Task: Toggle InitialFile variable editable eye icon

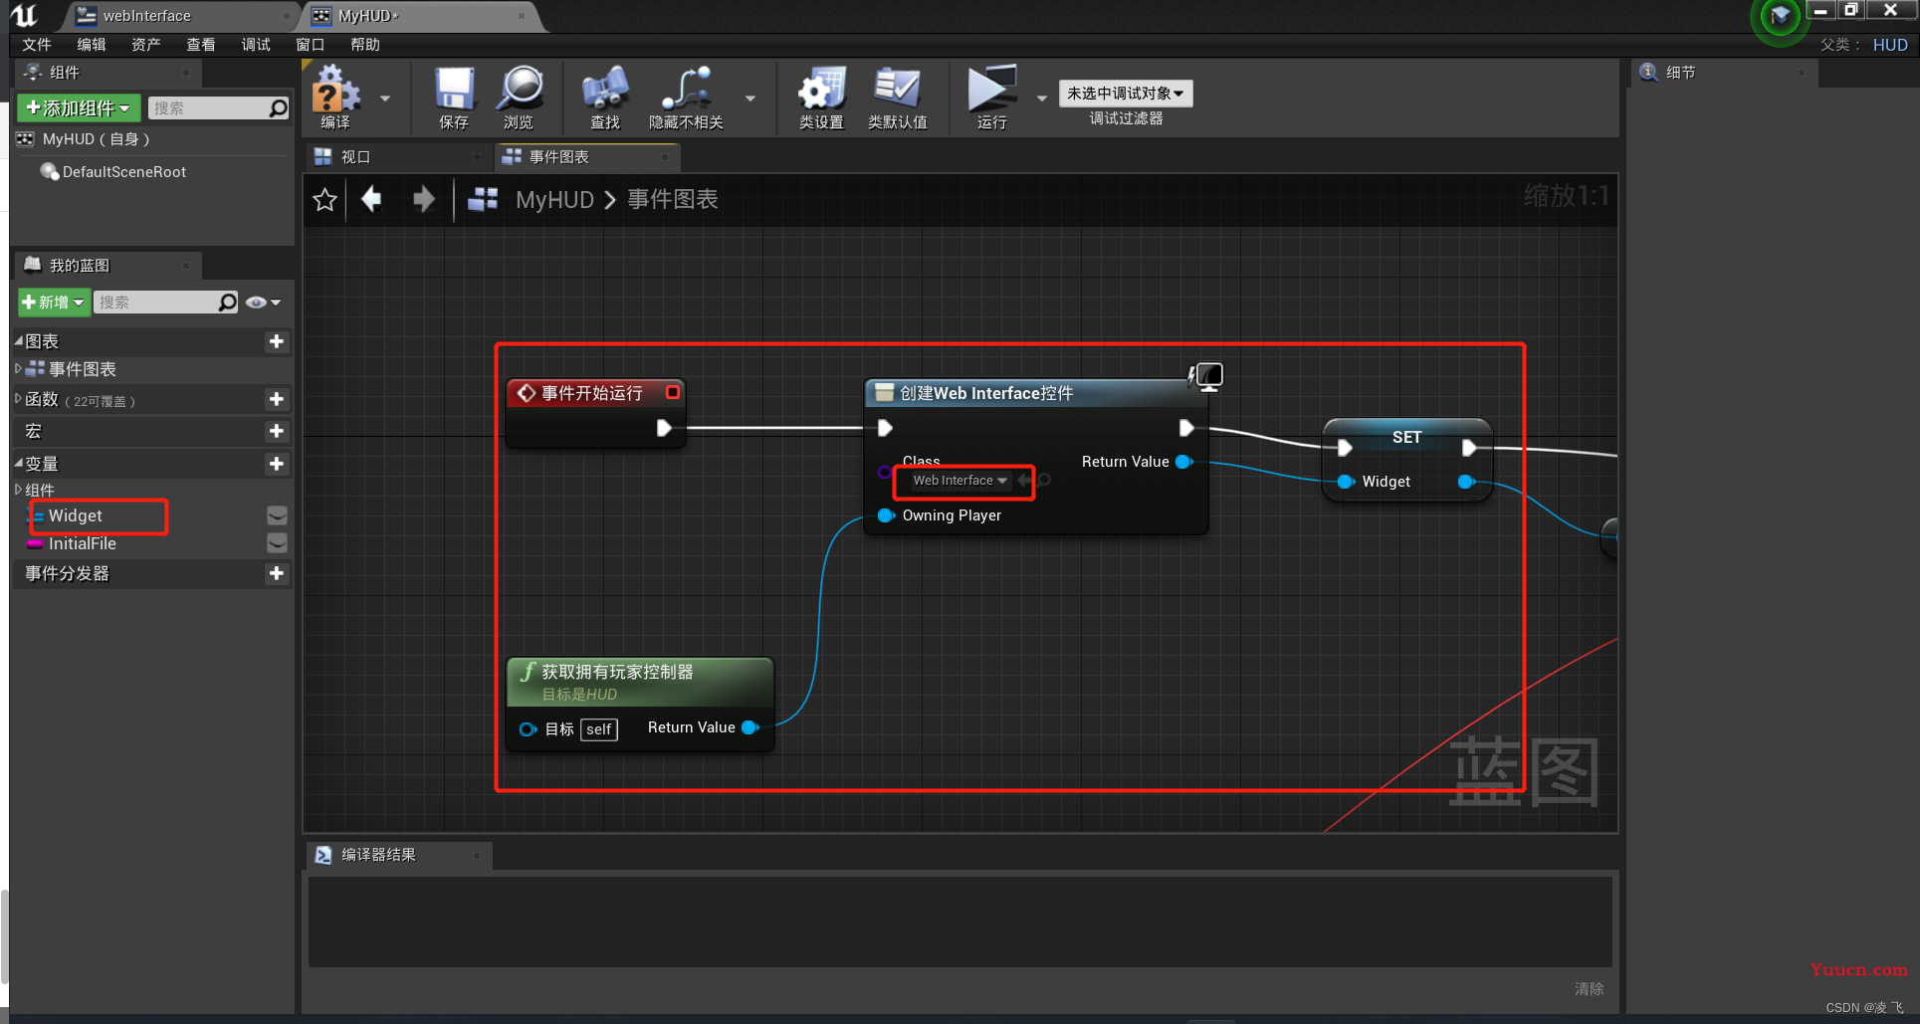Action: coord(277,543)
